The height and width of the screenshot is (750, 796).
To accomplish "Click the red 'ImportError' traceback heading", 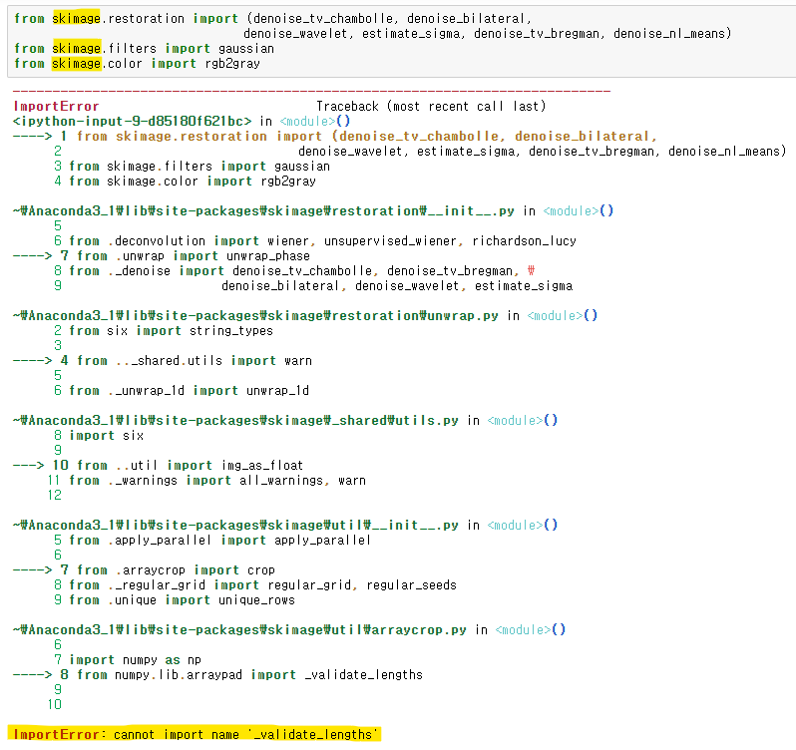I will tap(56, 106).
